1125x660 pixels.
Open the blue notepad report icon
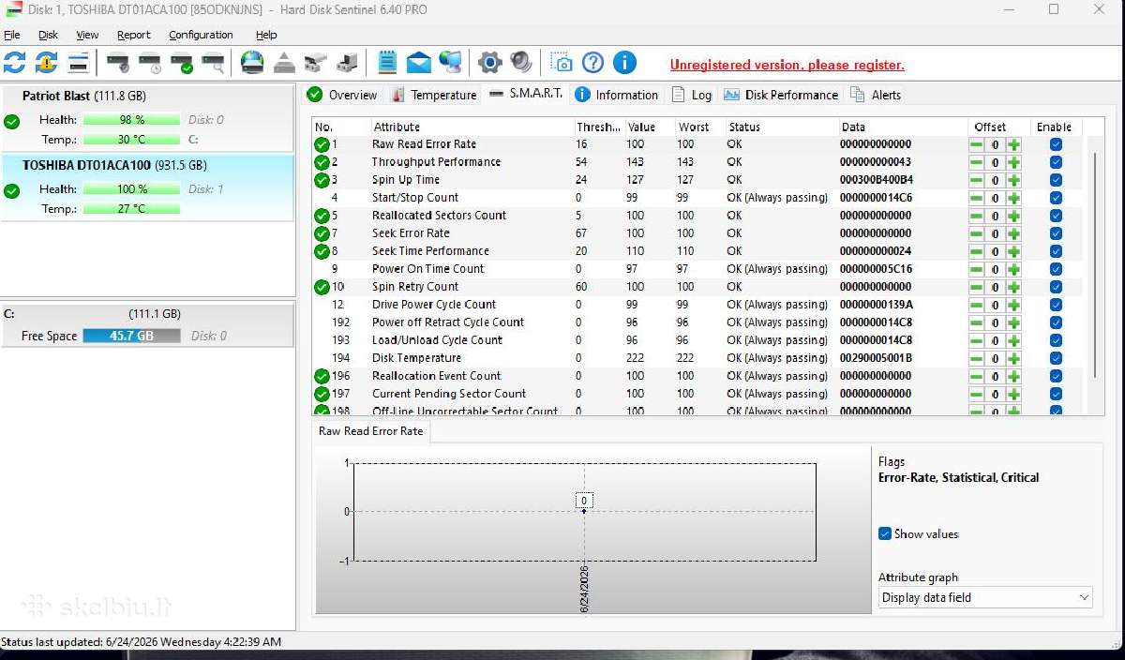coord(387,63)
